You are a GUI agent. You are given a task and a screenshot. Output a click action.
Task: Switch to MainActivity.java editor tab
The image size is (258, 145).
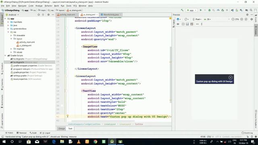111,14
